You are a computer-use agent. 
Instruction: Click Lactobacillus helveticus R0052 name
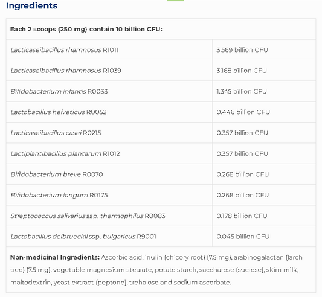click(59, 112)
